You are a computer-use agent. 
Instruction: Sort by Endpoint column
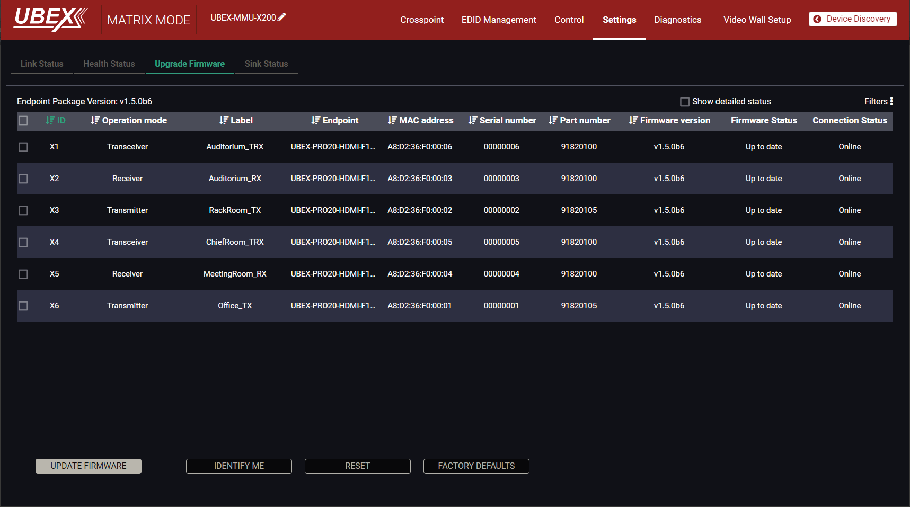click(x=334, y=120)
